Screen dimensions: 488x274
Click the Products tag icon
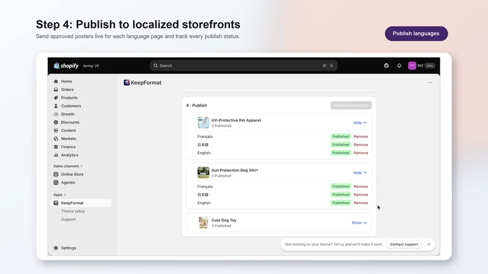tap(56, 97)
